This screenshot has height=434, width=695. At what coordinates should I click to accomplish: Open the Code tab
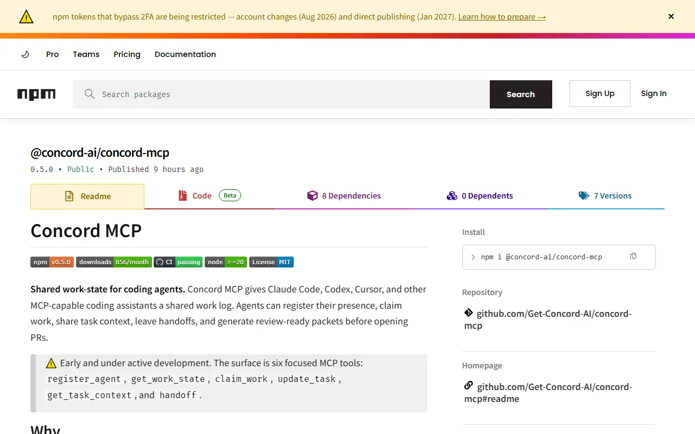coord(210,196)
